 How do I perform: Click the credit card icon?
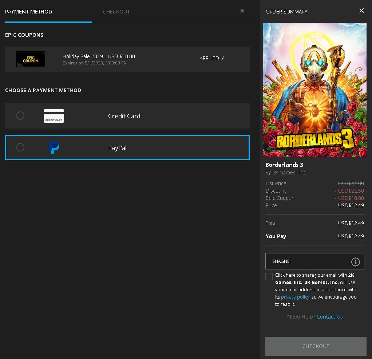click(54, 116)
